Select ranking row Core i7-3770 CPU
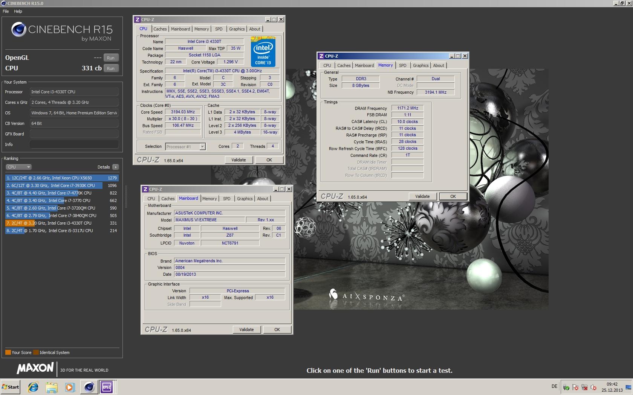 click(x=62, y=201)
